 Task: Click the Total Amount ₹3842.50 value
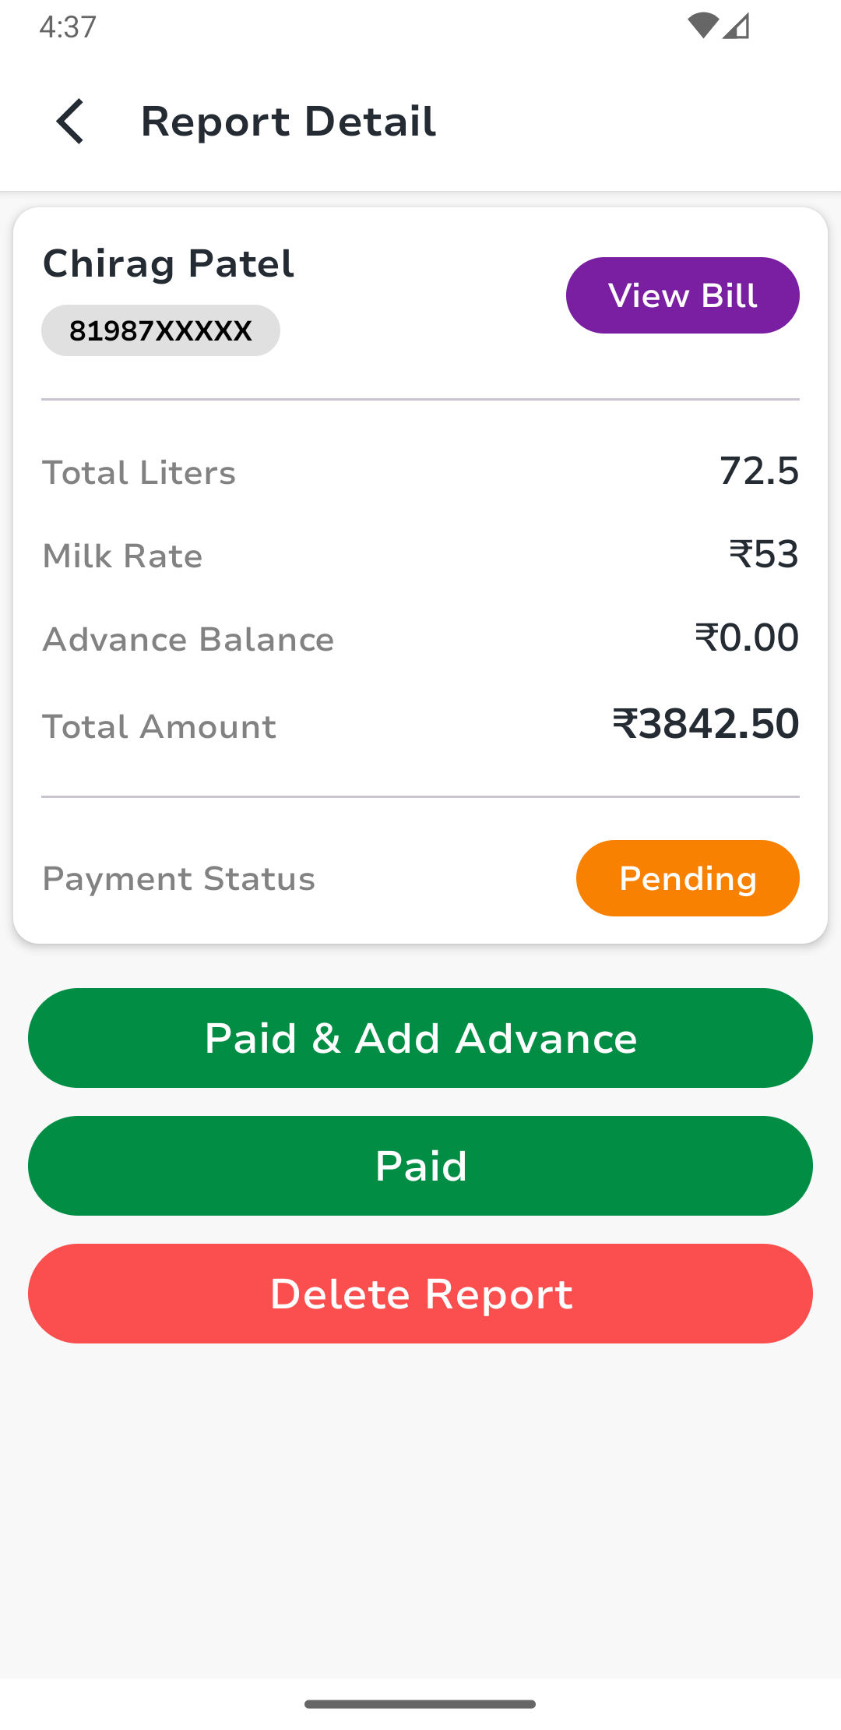[706, 724]
